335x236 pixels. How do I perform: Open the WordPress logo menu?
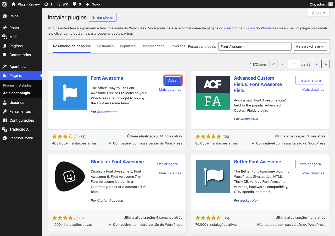[4, 4]
